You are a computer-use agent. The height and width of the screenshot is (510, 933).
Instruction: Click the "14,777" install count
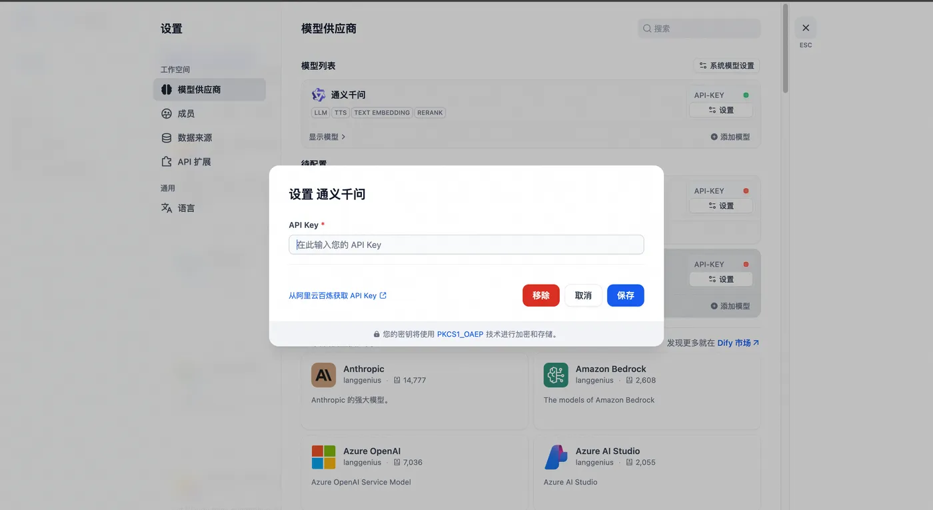[x=415, y=381]
